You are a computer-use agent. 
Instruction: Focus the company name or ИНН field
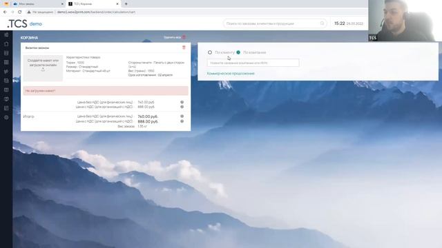[253, 63]
